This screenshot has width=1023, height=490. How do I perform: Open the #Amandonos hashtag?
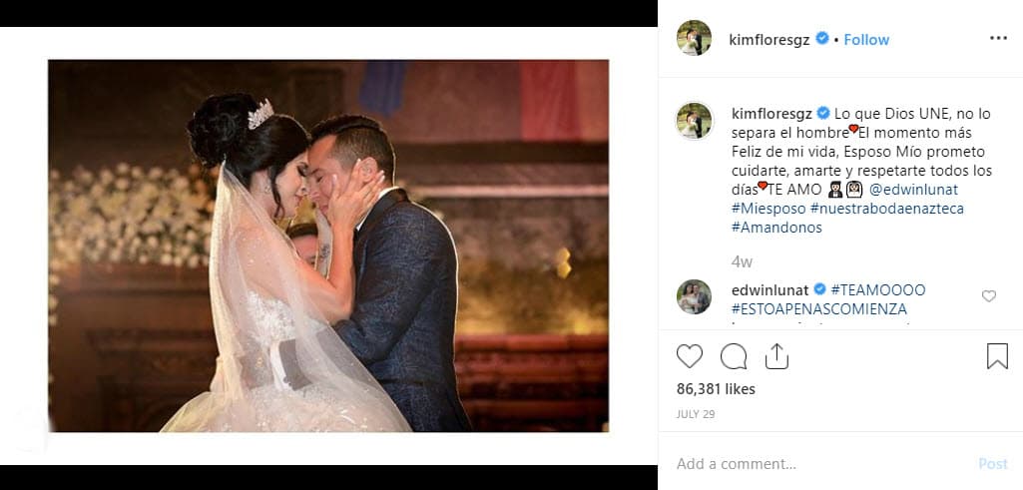776,228
